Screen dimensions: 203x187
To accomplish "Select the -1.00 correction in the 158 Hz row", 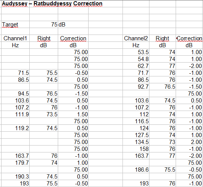I will click(x=189, y=149).
